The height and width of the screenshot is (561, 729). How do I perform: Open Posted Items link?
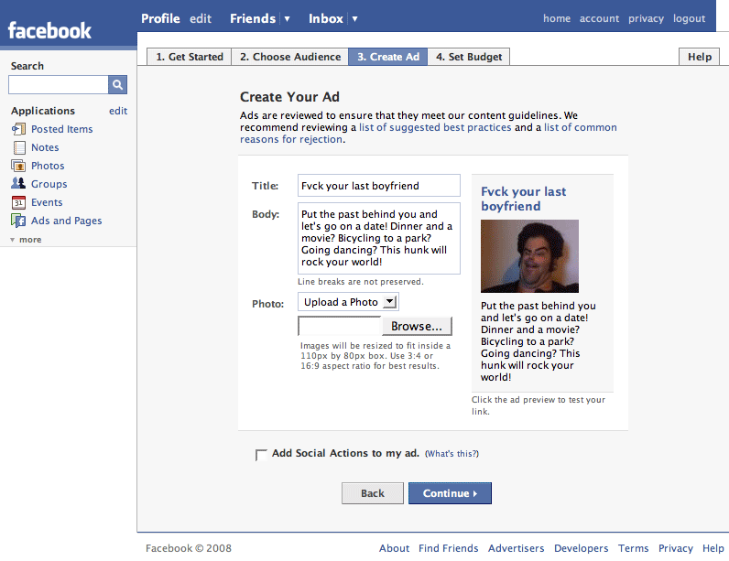click(62, 129)
